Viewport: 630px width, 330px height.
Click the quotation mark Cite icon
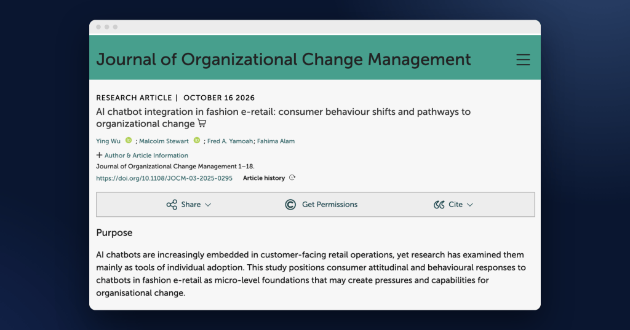click(439, 205)
